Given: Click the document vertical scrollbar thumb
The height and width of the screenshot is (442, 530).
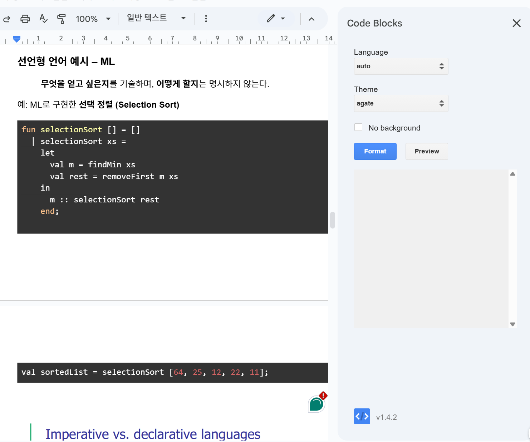Looking at the screenshot, I should (332, 220).
